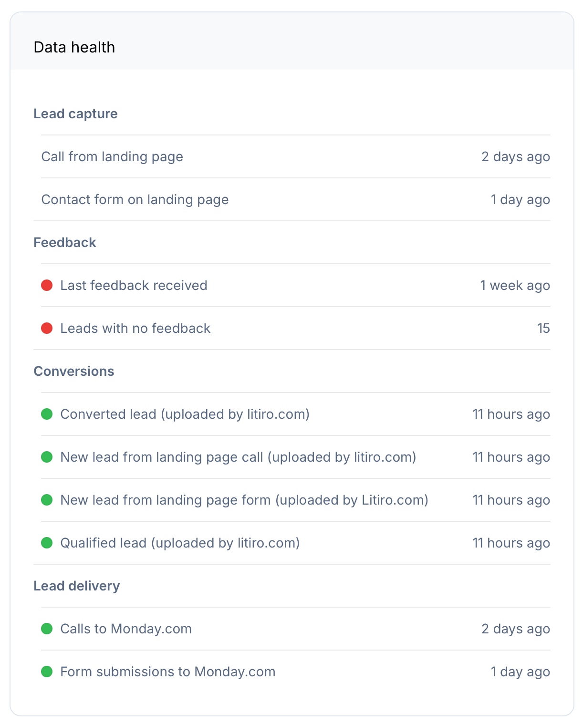
Task: Click red status dot beside Last feedback received
Action: (47, 285)
